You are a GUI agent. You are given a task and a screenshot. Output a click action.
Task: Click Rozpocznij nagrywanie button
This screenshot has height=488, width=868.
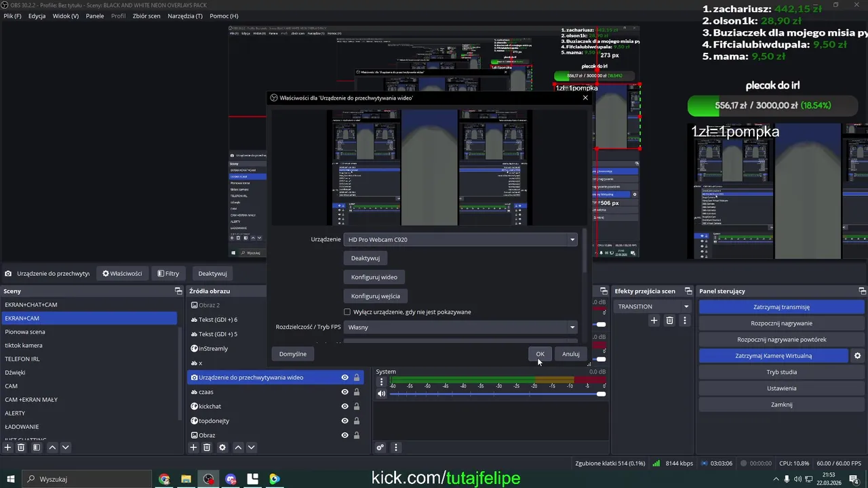click(x=781, y=323)
